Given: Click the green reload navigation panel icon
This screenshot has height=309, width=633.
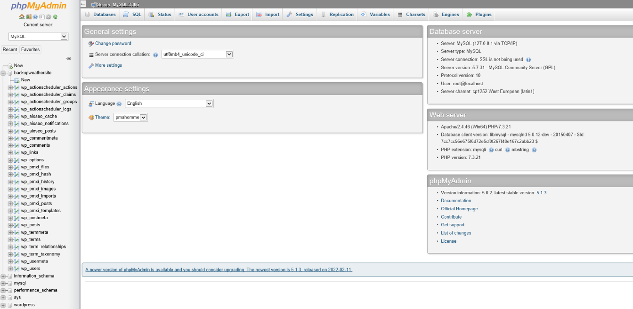Looking at the screenshot, I should [x=55, y=17].
